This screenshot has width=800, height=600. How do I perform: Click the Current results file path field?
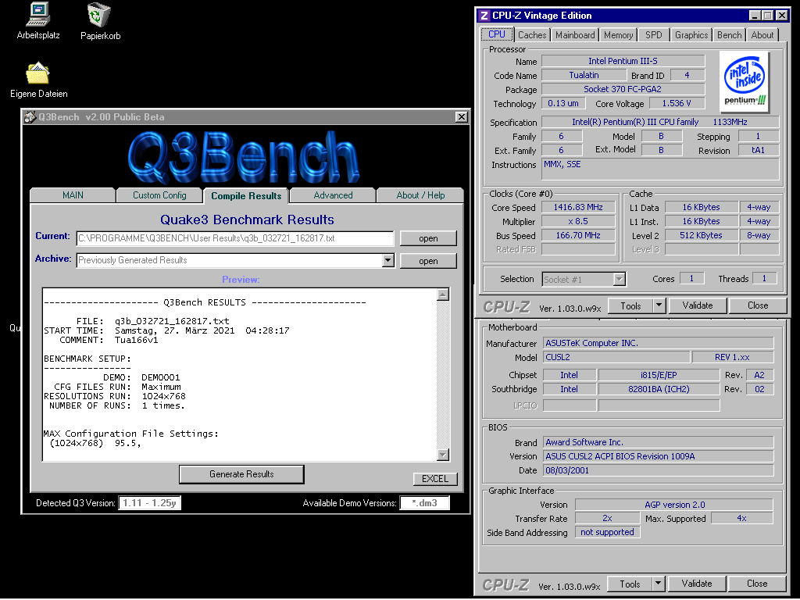(x=234, y=238)
